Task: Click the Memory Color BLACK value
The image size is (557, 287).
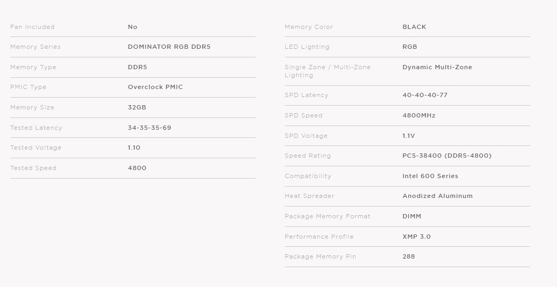Action: (x=414, y=27)
